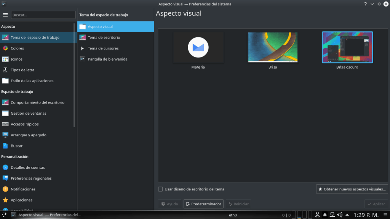
Task: Open the panel options menu at far right
Action: point(385,215)
